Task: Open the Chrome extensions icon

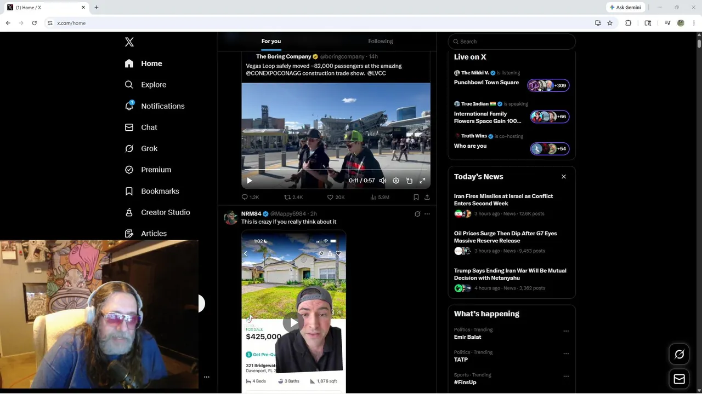Action: pos(629,23)
